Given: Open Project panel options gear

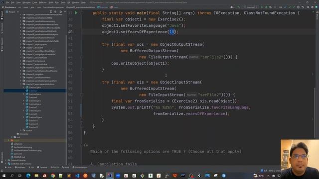Looking at the screenshot, I should click(x=60, y=12).
